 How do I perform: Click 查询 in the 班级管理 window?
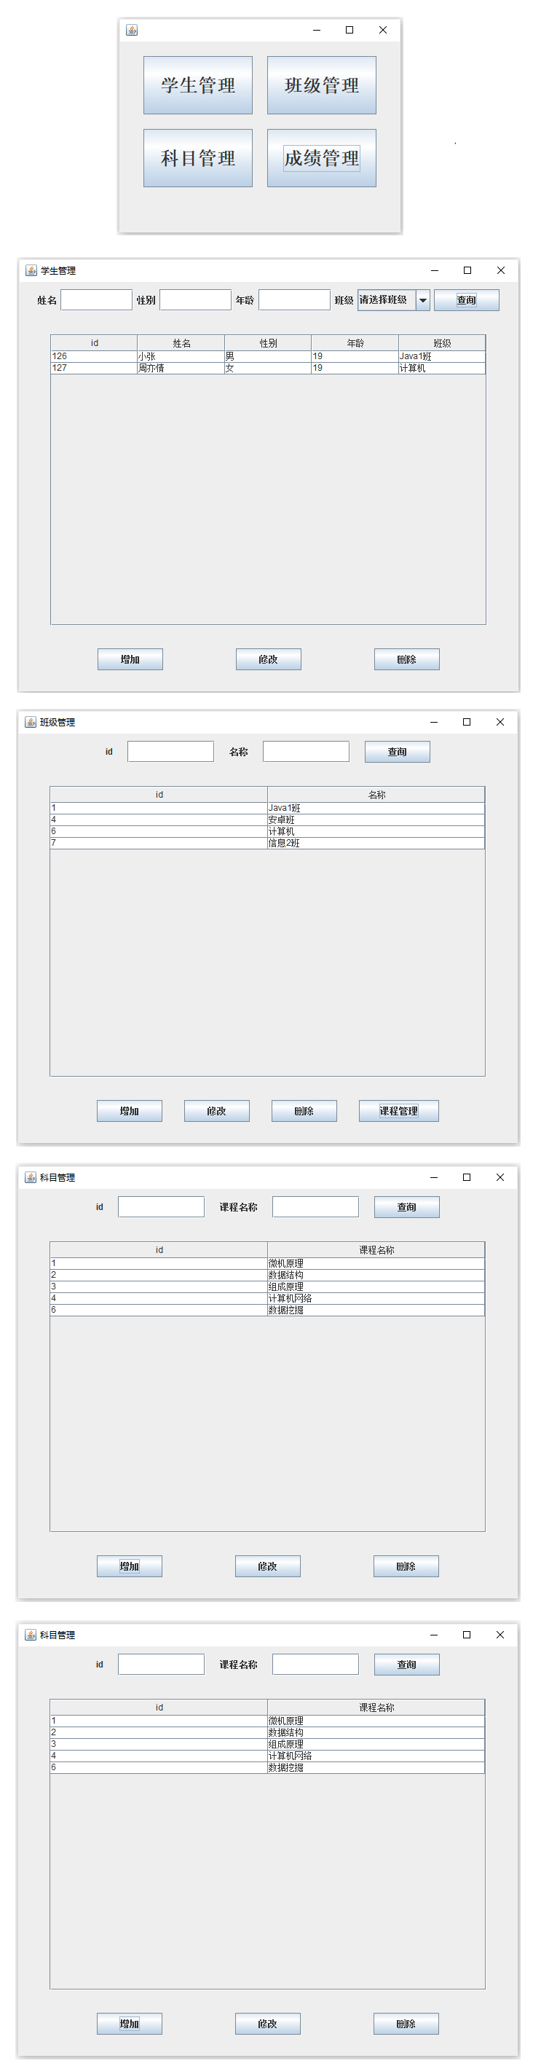[398, 752]
